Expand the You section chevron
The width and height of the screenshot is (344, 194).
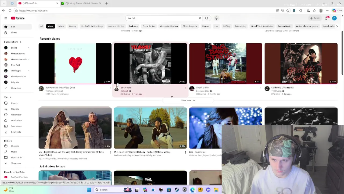pos(10,97)
